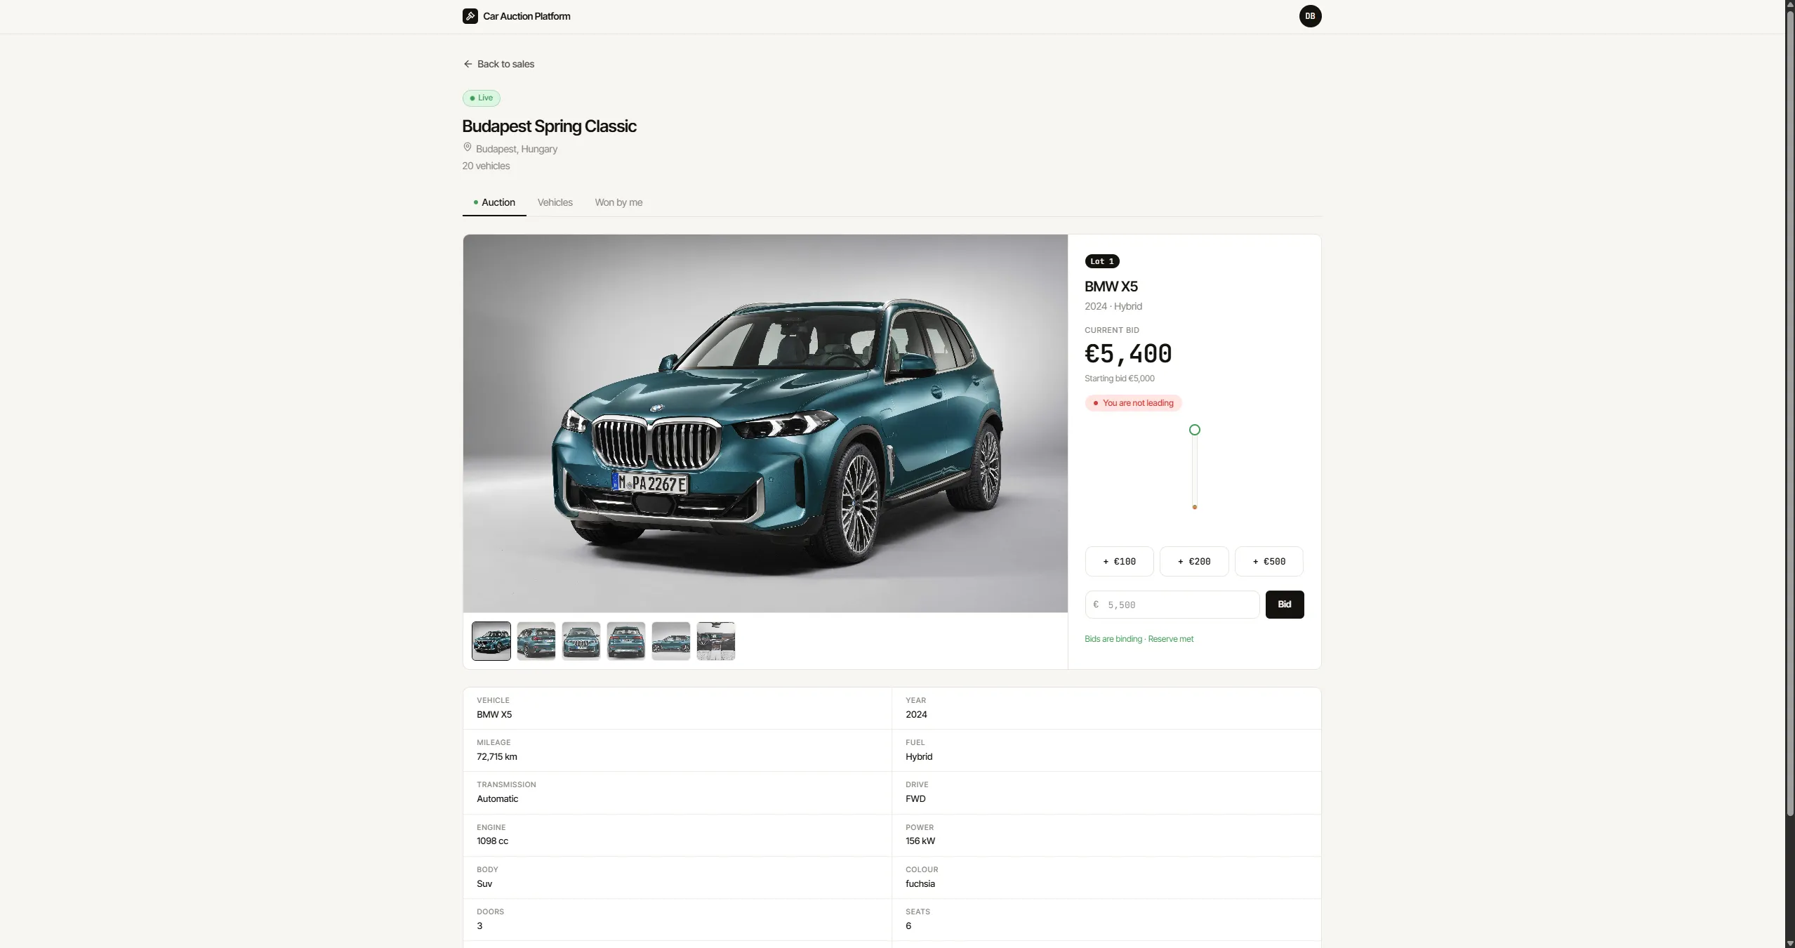This screenshot has height=948, width=1795.
Task: Select the third front-view thumbnail
Action: pos(581,640)
